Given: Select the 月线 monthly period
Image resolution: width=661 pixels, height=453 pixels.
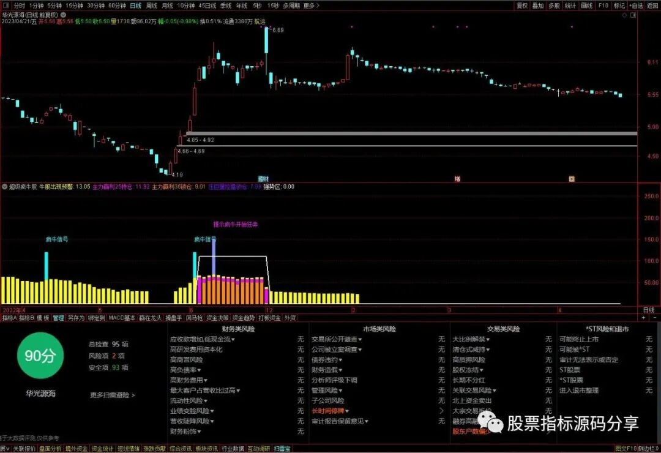Looking at the screenshot, I should click(167, 6).
